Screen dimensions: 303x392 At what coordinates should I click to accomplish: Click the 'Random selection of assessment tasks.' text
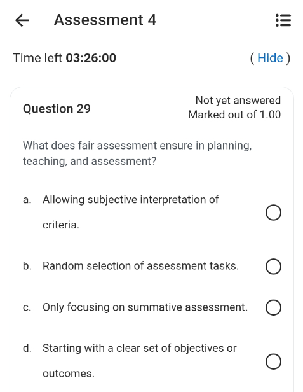point(141,266)
